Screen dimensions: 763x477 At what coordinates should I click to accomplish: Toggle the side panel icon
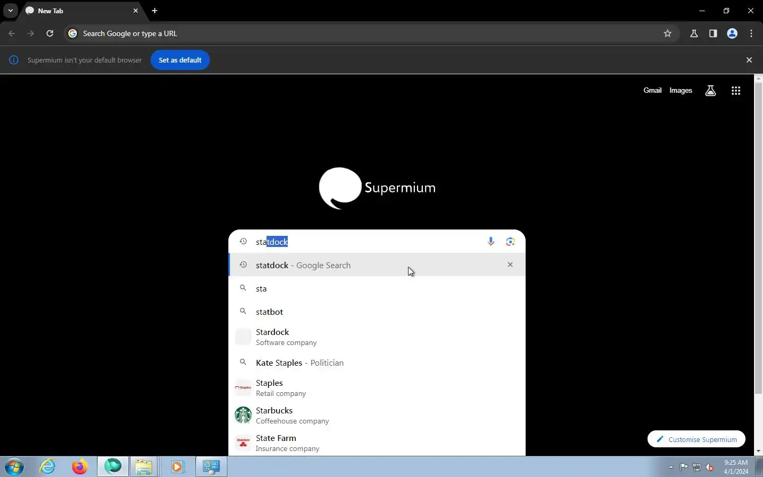tap(713, 33)
